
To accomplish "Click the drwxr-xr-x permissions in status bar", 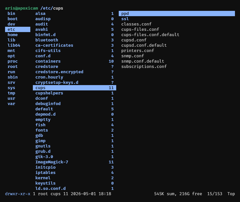I will pos(18,194).
